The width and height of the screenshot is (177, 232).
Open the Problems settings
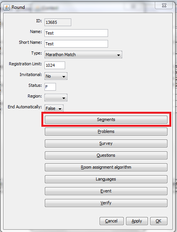pyautogui.click(x=106, y=131)
